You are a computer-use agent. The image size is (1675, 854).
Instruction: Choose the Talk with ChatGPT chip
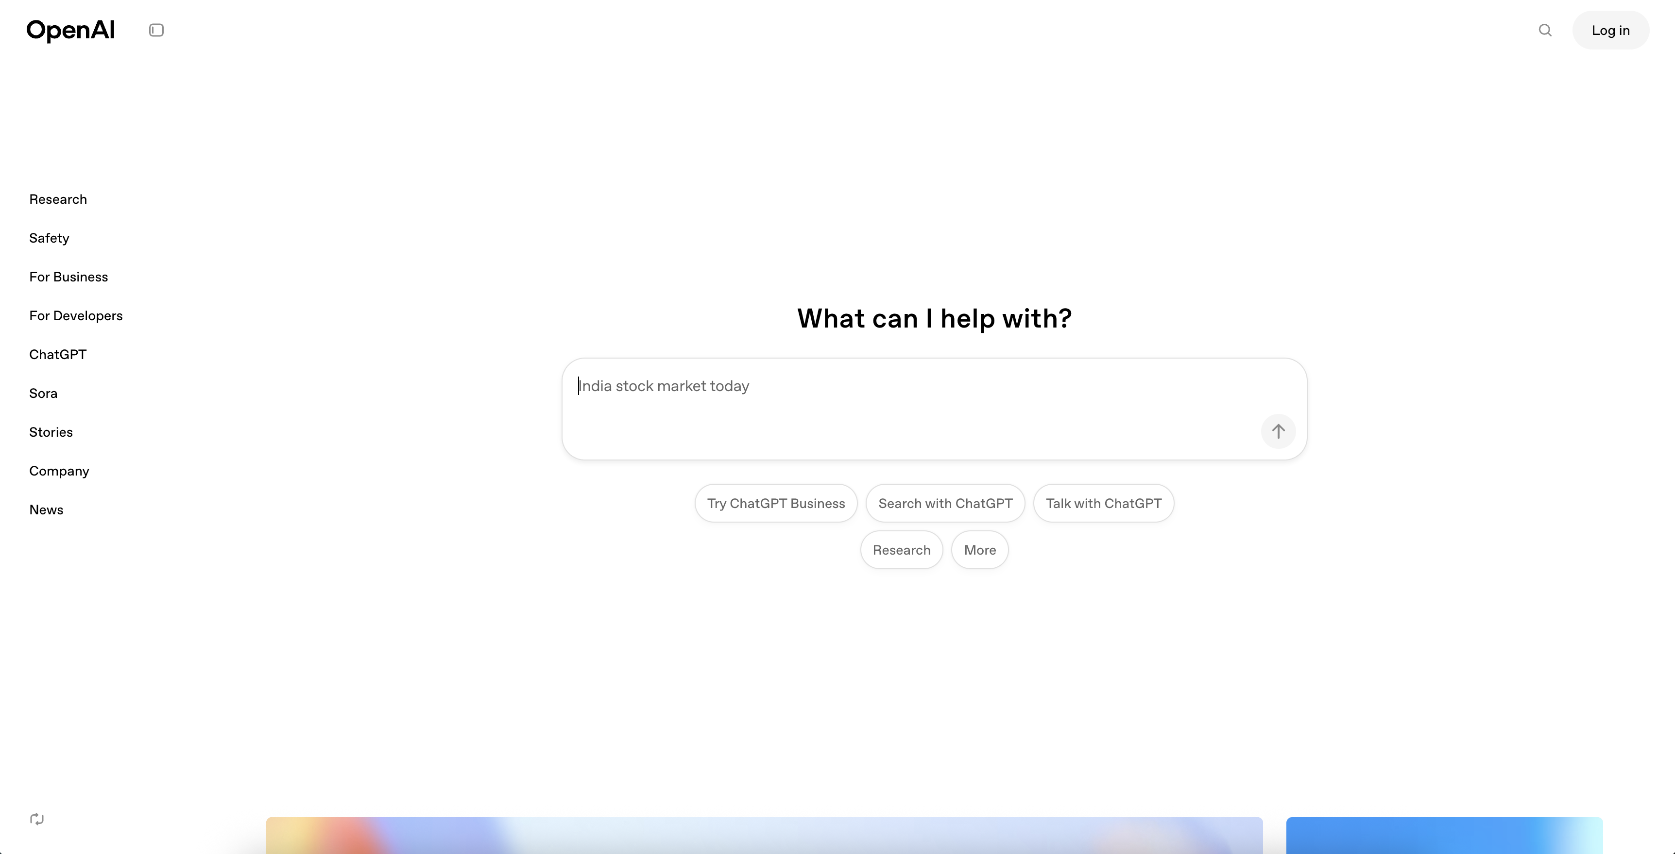pos(1103,503)
